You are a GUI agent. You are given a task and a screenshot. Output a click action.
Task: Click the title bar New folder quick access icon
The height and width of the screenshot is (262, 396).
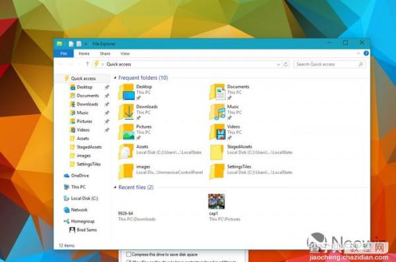[x=79, y=44]
